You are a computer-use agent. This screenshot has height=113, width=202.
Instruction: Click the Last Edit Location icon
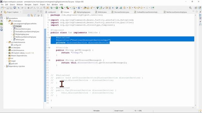tap(135, 8)
